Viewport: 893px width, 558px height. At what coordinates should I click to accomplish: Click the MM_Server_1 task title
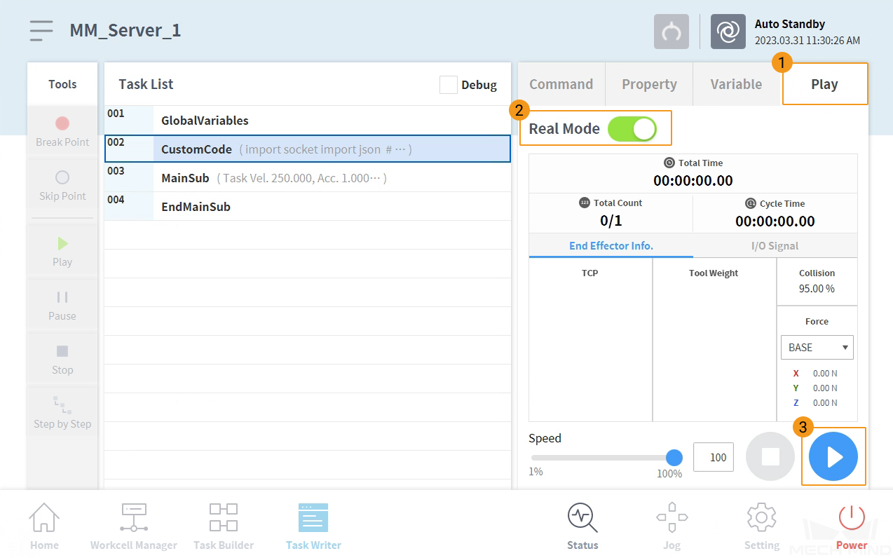coord(125,31)
